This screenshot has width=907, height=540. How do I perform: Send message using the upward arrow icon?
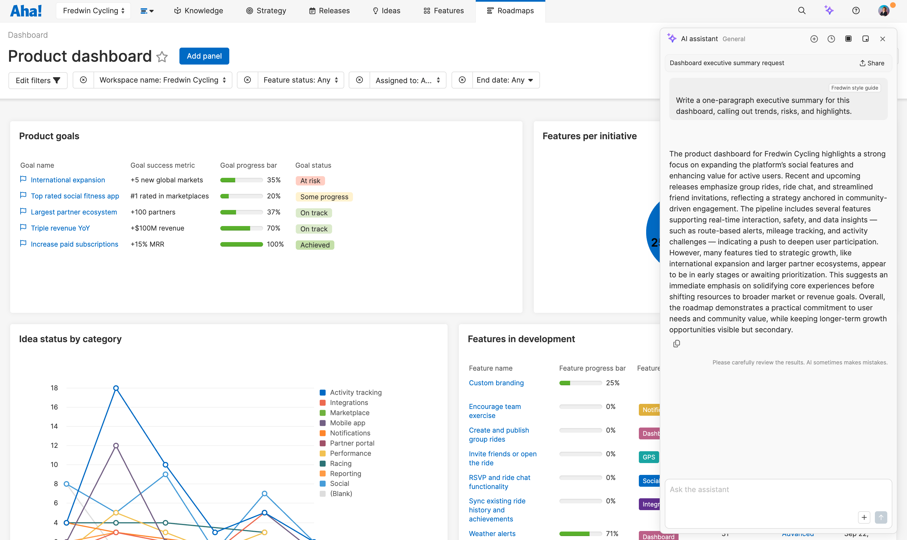tap(881, 517)
